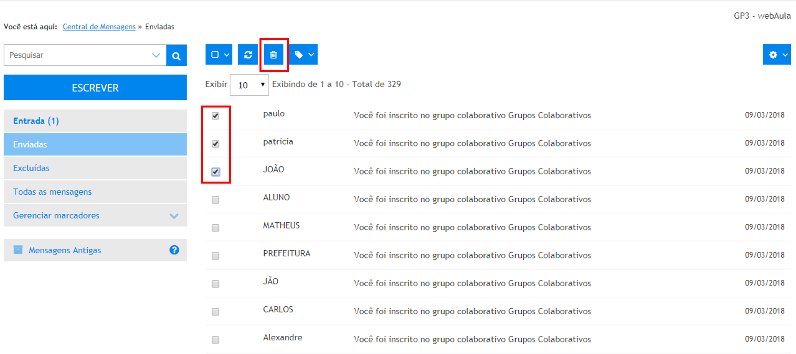Open the tag marker icon menu
The width and height of the screenshot is (796, 354).
tap(304, 55)
